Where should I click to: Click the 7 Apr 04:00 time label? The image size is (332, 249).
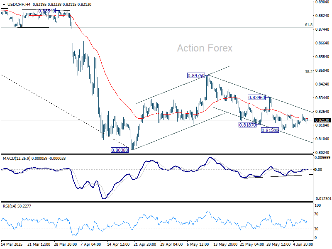pyautogui.click(x=91, y=244)
